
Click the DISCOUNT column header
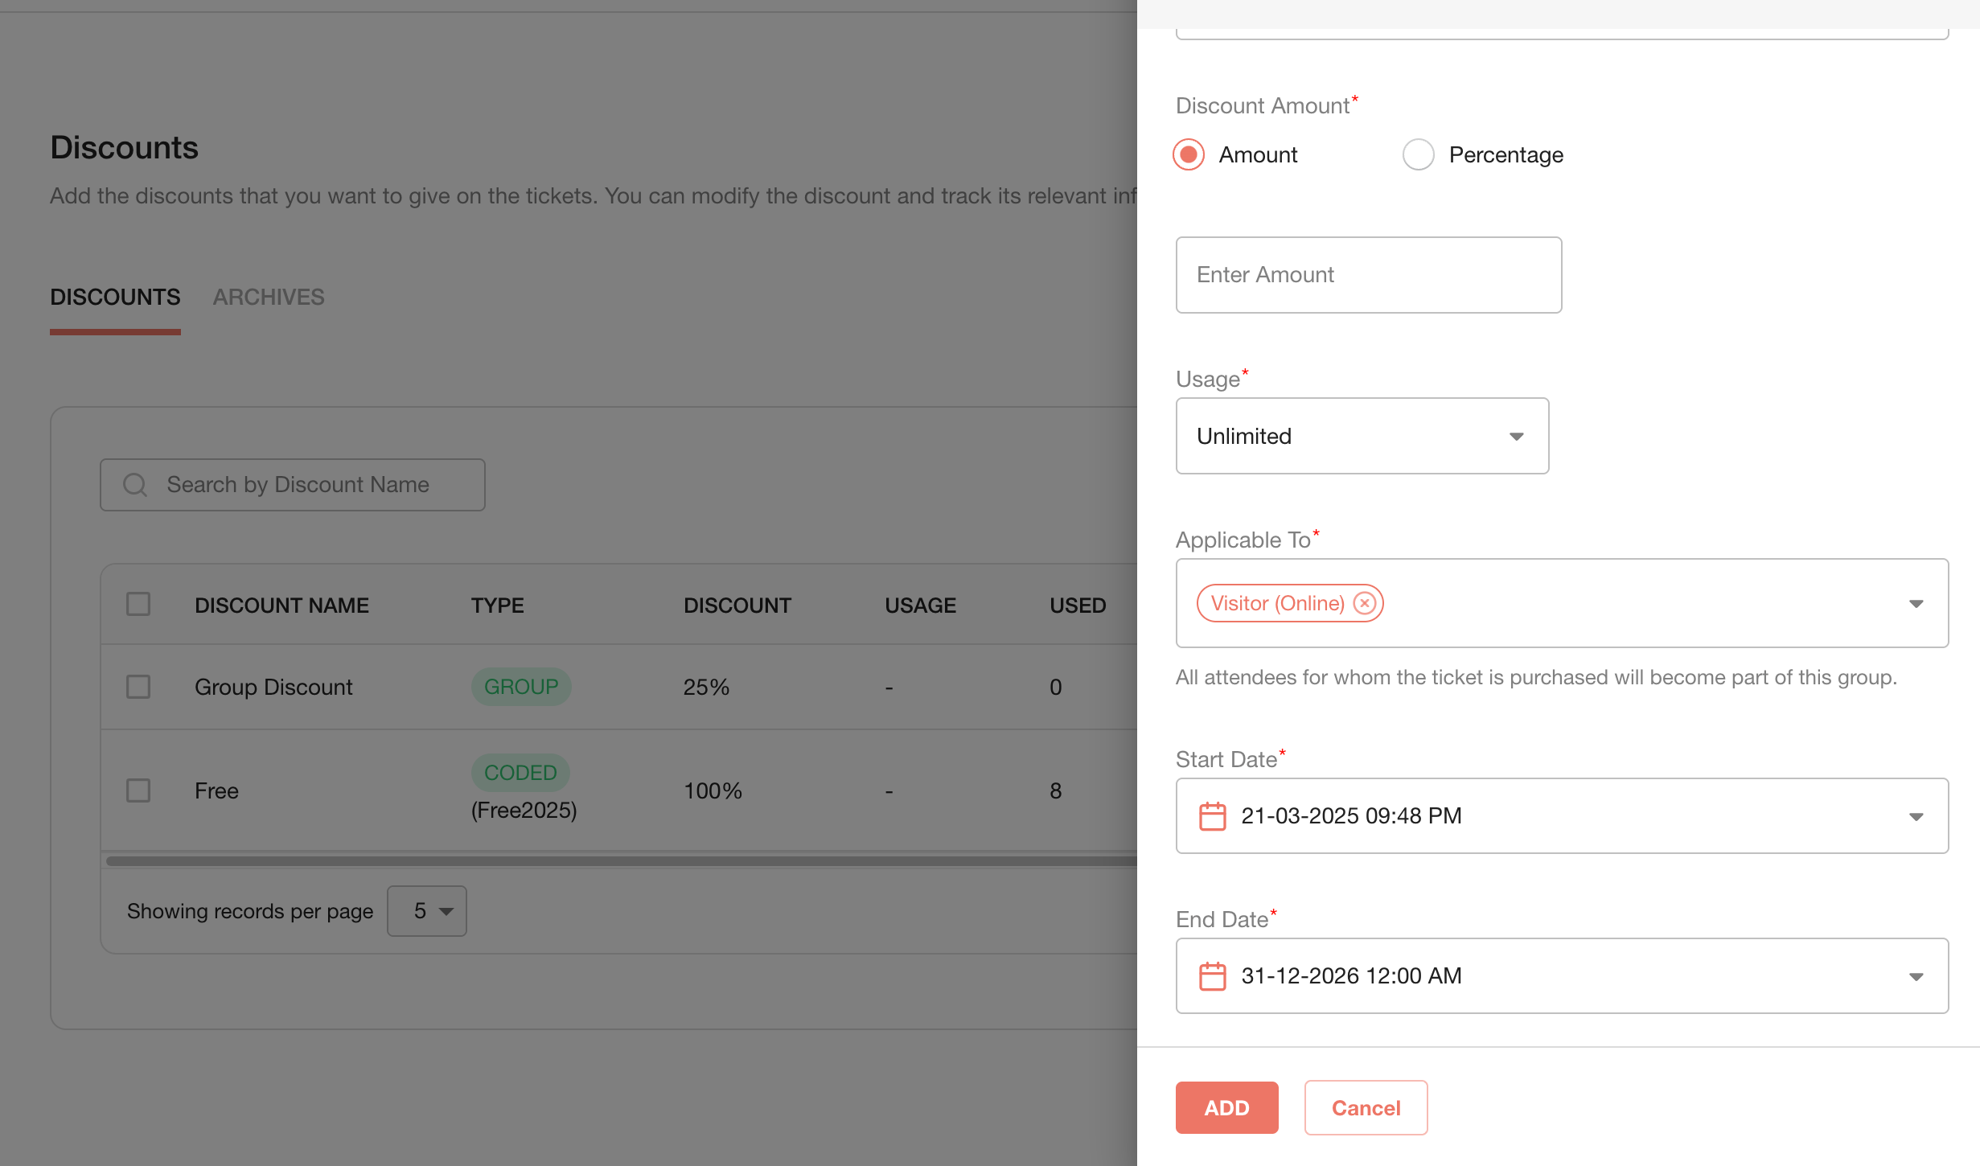[x=737, y=606]
